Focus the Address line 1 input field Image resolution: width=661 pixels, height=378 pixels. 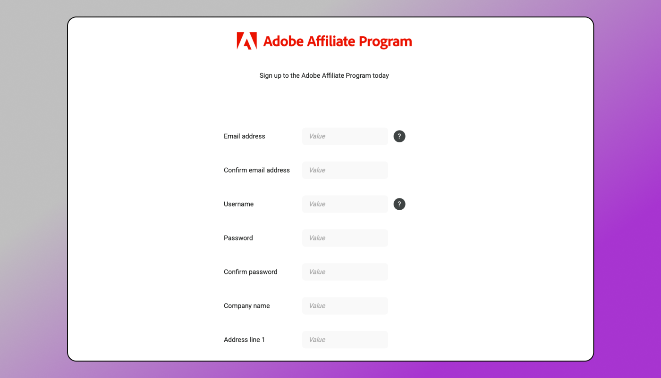pos(345,340)
